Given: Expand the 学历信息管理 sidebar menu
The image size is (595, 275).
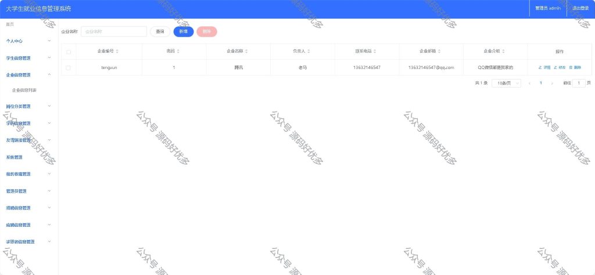Looking at the screenshot, I should pyautogui.click(x=29, y=123).
